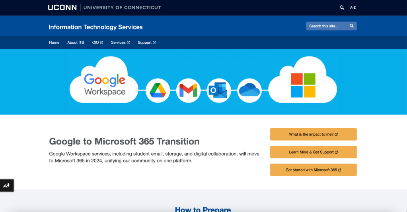Click the site search magnifier button
Screen dimensions: 407x212
[351, 26]
